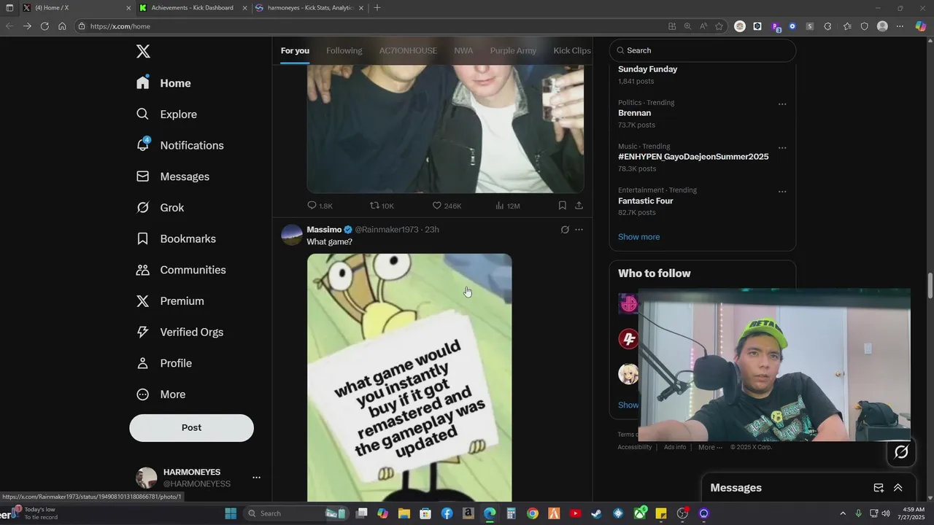Click the Accessibility footer link

tap(634, 447)
